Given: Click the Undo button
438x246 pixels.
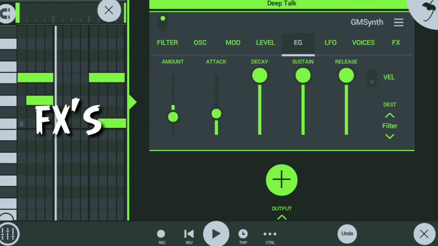Looking at the screenshot, I should point(347,234).
